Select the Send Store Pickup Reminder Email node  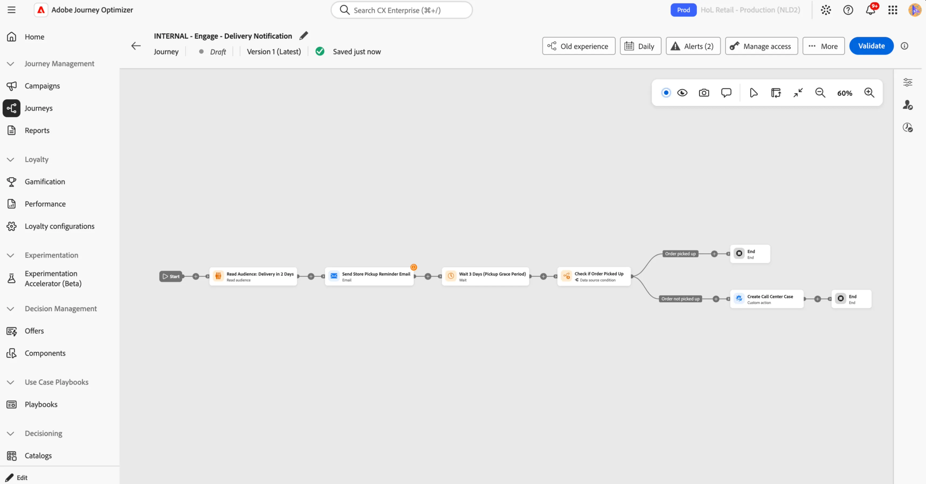(x=369, y=276)
